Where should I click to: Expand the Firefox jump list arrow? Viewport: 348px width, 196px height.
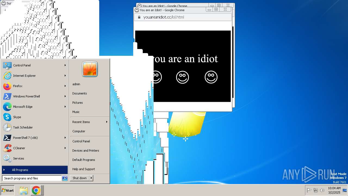[x=65, y=86]
